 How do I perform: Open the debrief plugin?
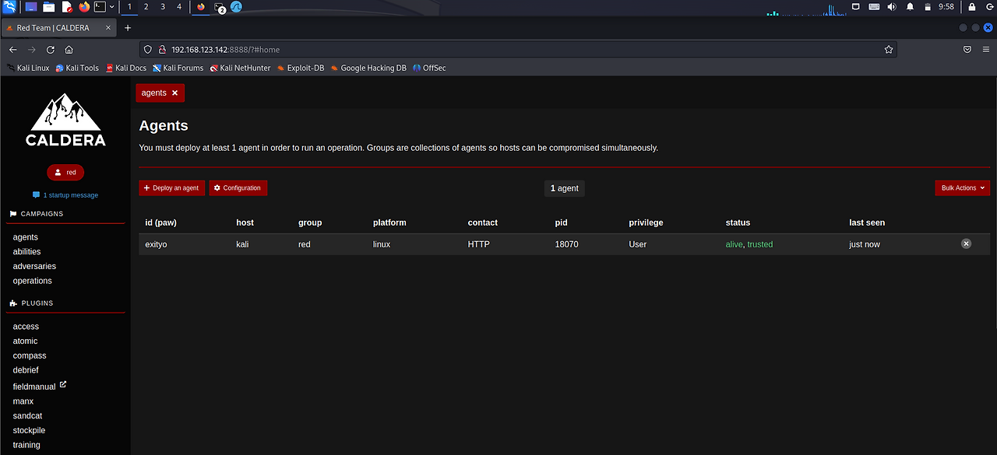[26, 370]
